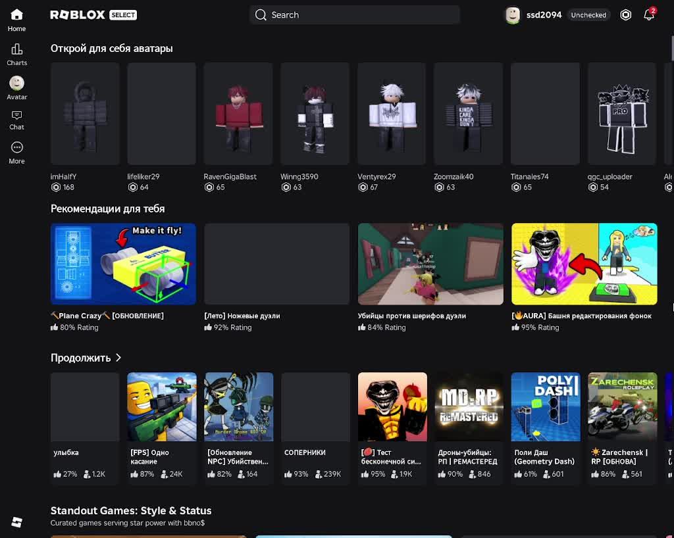Open Winng3590 avatar card
674x538 pixels.
coord(315,114)
